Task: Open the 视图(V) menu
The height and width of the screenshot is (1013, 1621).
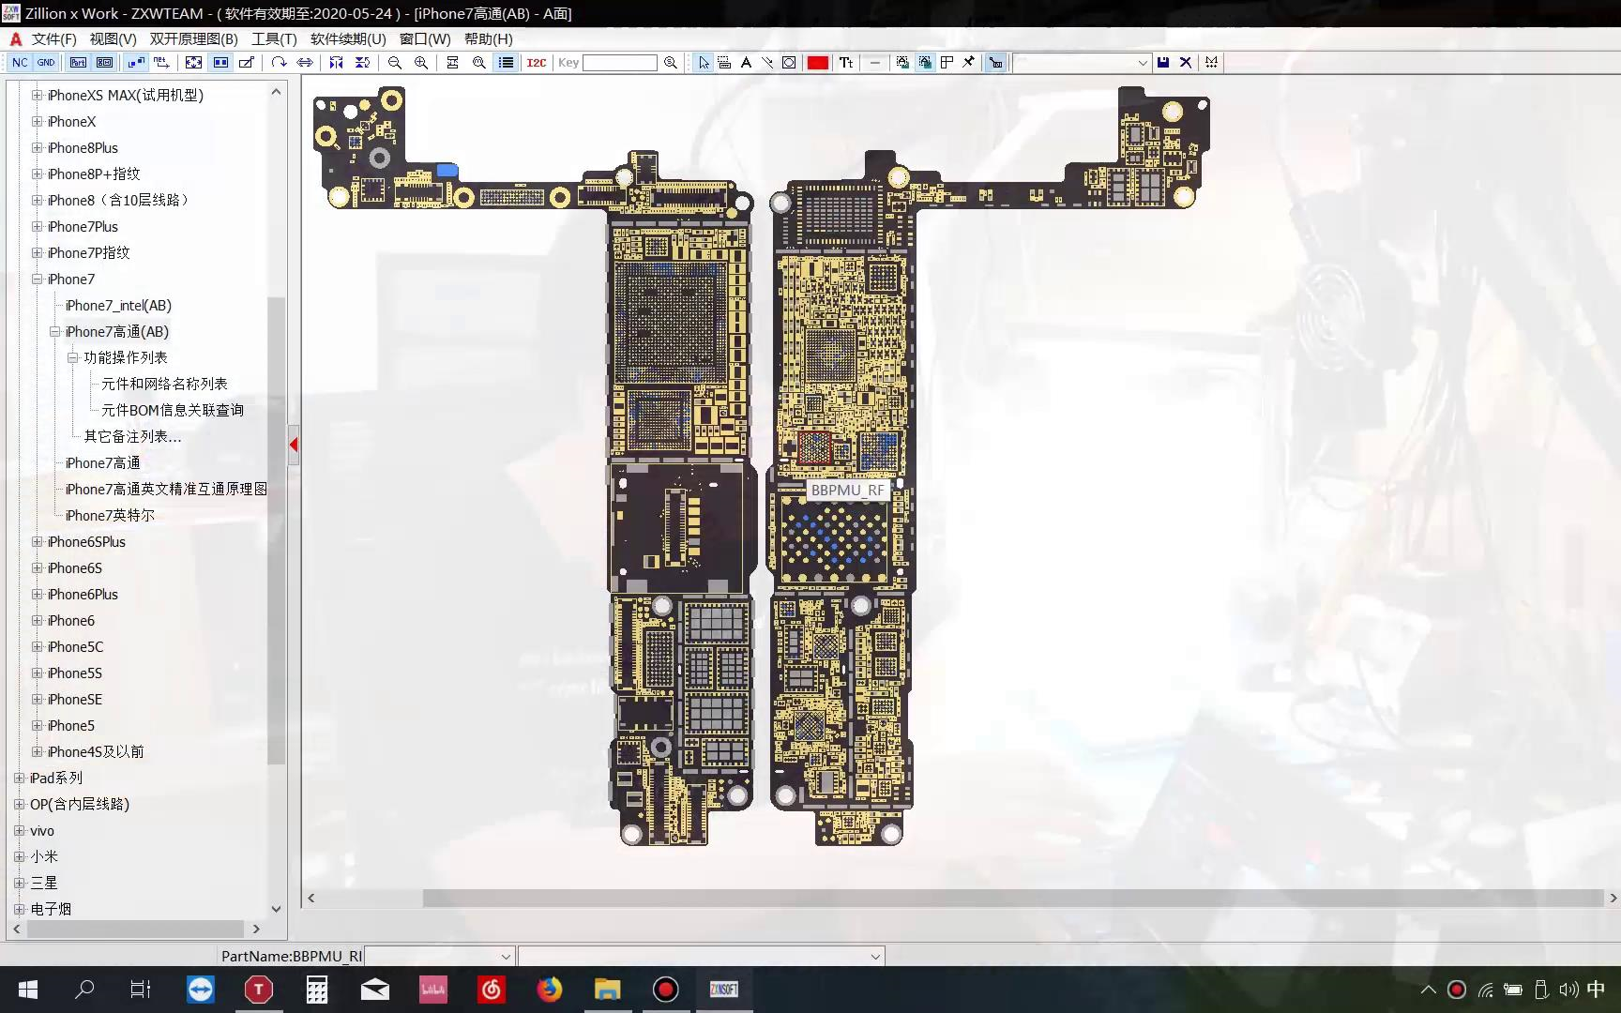Action: [x=113, y=38]
